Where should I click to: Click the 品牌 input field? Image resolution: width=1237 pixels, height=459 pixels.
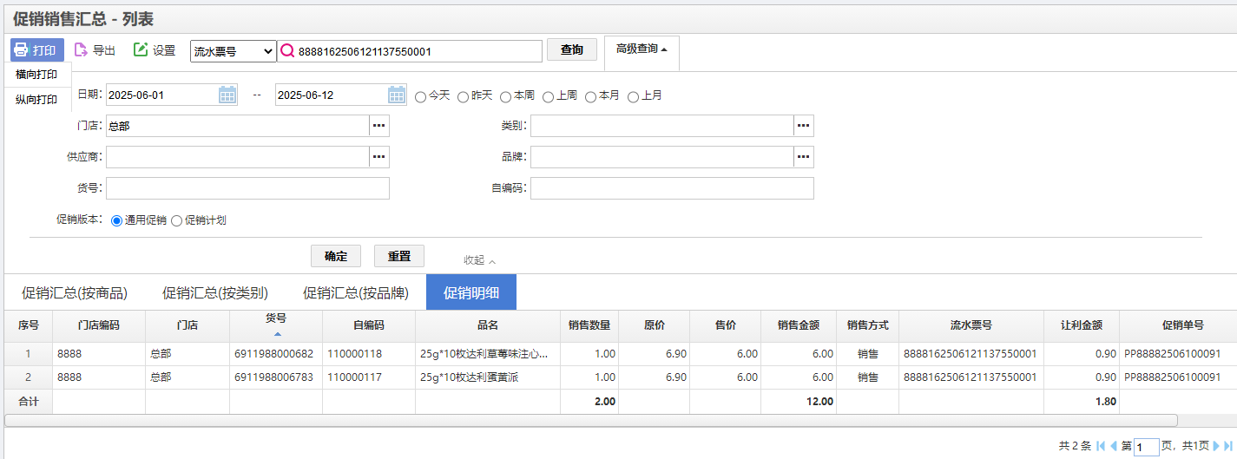(x=662, y=157)
